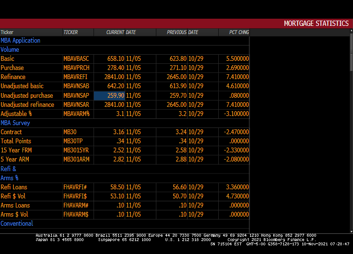The height and width of the screenshot is (254, 353).
Task: Select the FHAVRFI$ ticker code
Action: coord(76,196)
